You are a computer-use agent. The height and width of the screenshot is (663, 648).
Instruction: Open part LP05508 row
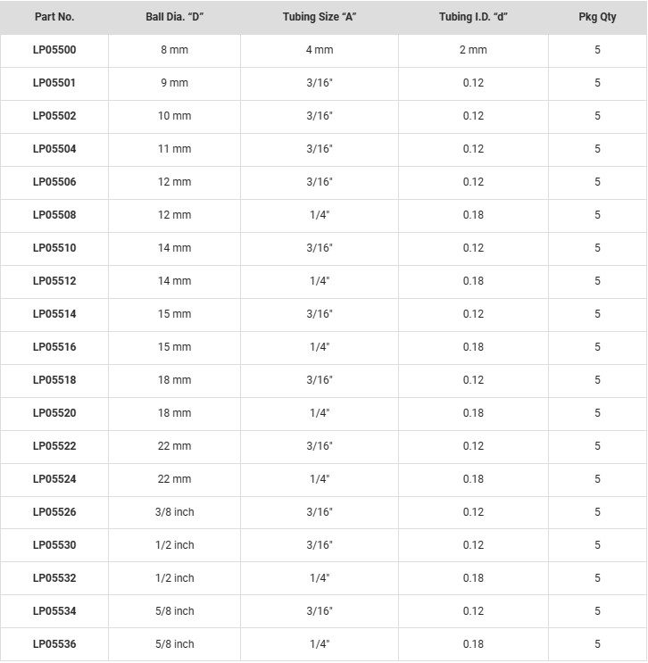coord(54,215)
